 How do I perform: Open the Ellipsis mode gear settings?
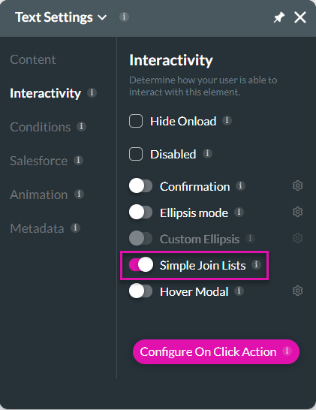(x=297, y=212)
